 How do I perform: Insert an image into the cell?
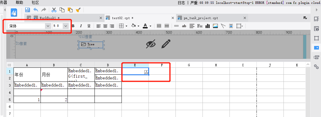point(215,26)
